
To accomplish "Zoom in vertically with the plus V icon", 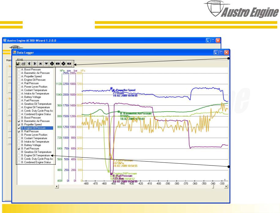I will point(63,64).
